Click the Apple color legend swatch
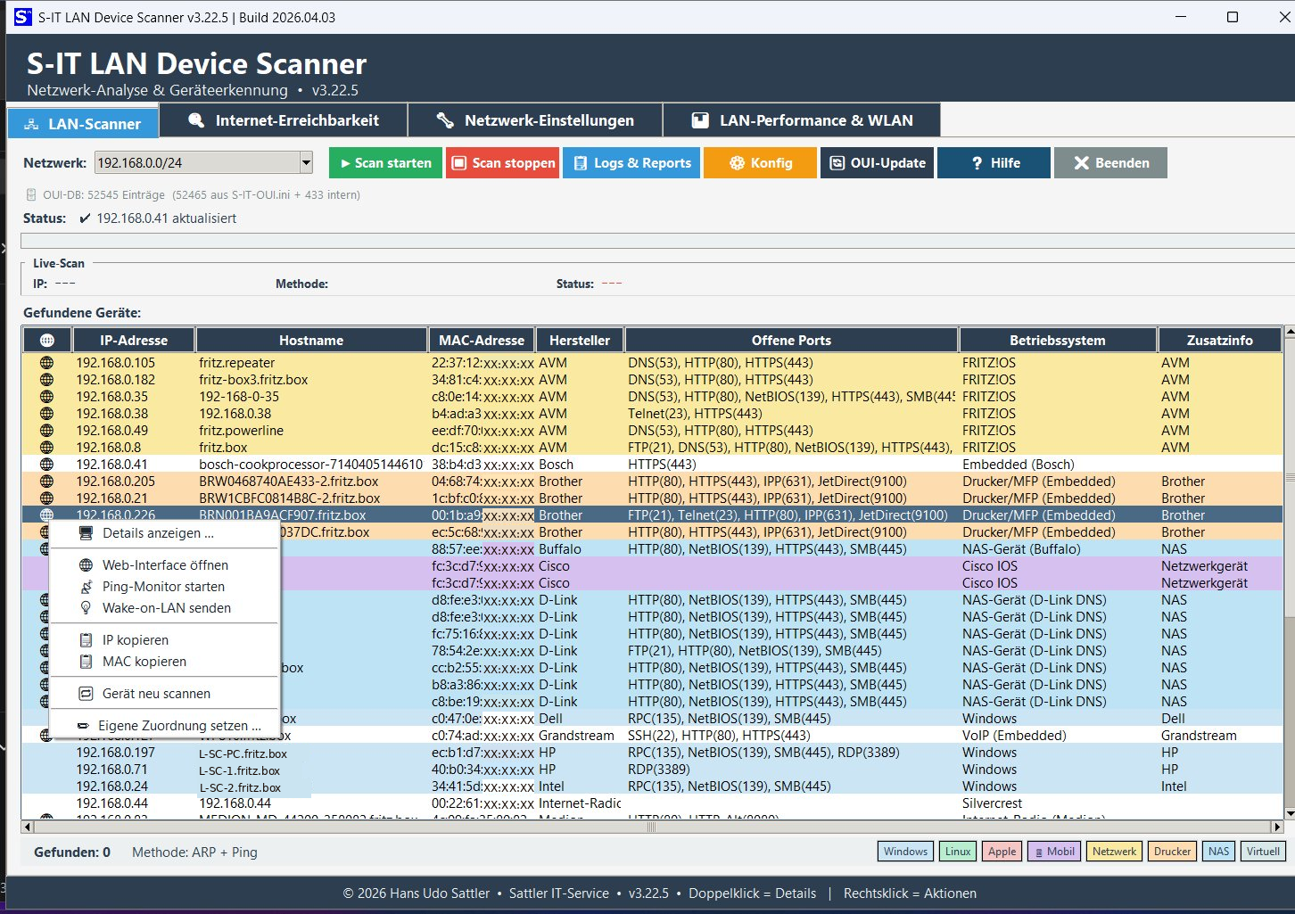Viewport: 1295px width, 914px height. tap(1002, 852)
